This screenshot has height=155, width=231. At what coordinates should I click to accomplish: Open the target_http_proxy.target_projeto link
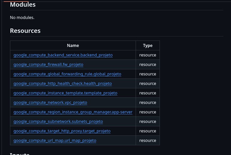pos(62,131)
